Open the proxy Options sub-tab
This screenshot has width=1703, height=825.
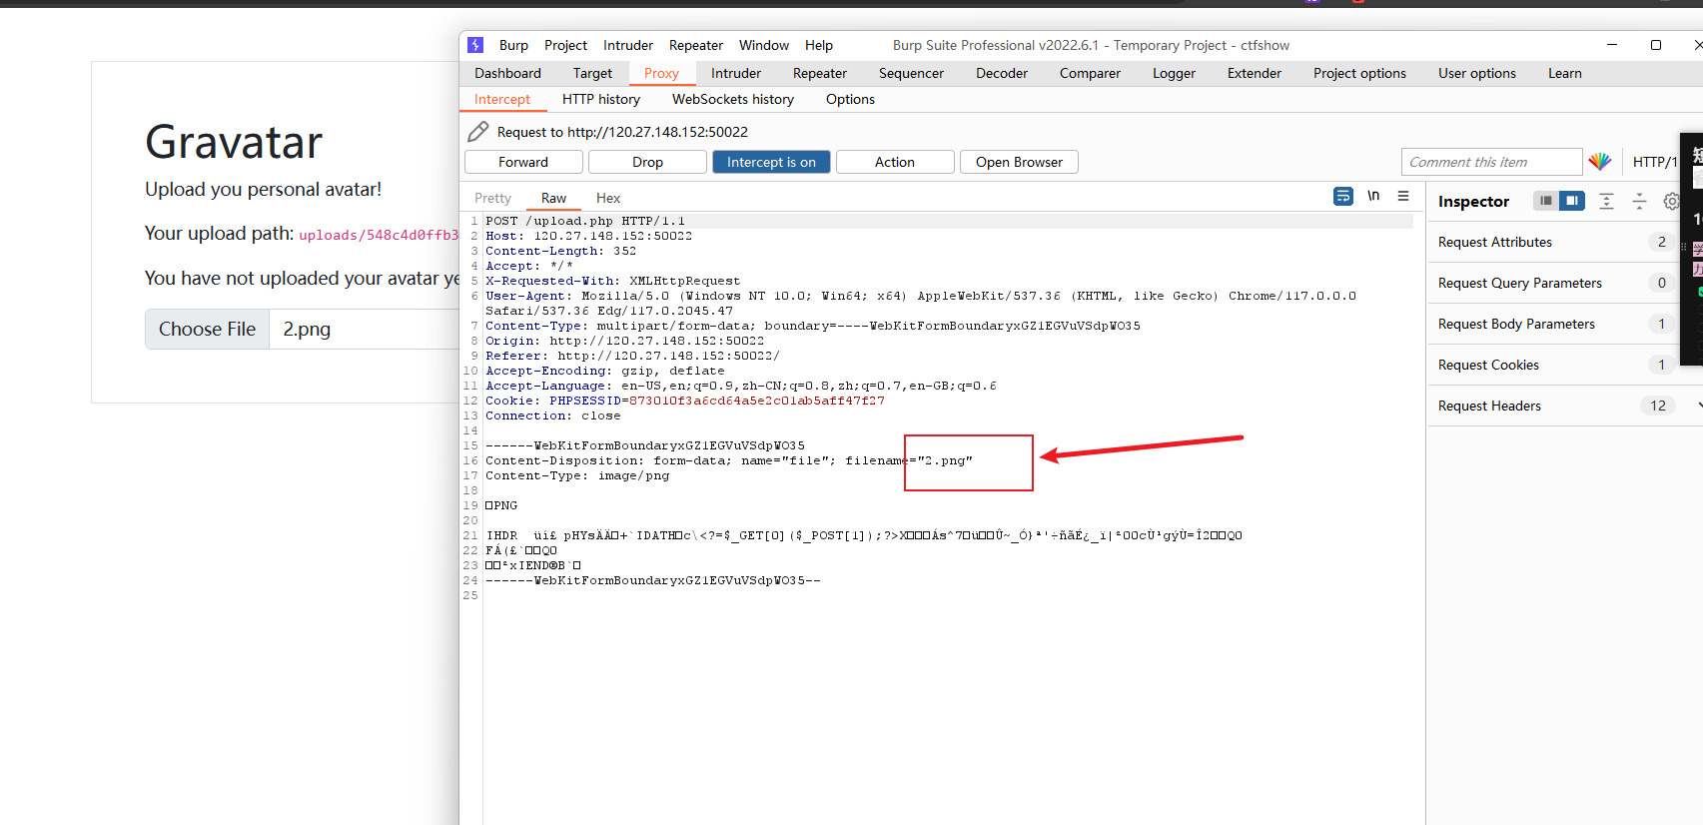point(850,99)
